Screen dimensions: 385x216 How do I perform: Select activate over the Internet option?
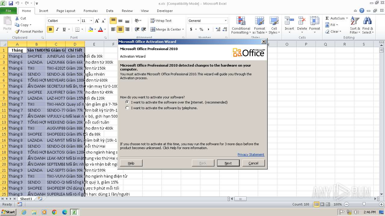(128, 102)
